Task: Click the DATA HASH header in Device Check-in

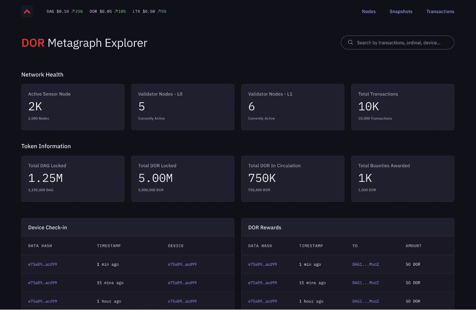Action: [40, 246]
